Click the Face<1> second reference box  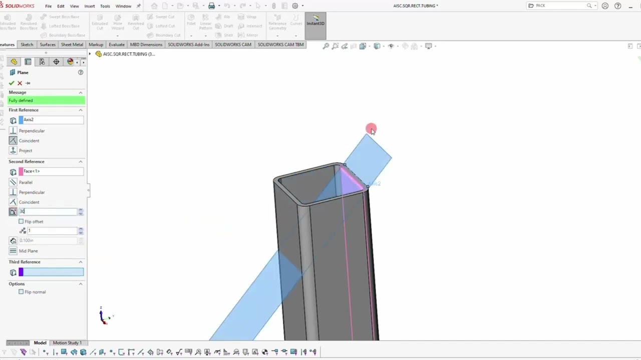pos(51,171)
